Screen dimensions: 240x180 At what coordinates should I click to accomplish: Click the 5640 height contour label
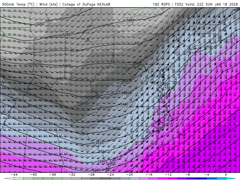pos(182,134)
